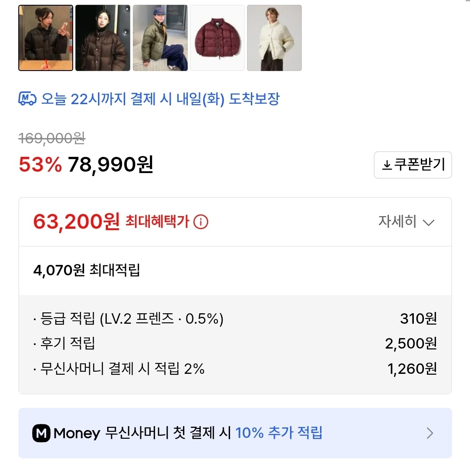Click the Musinsa Money M logo icon
This screenshot has width=470, height=471.
pos(41,433)
